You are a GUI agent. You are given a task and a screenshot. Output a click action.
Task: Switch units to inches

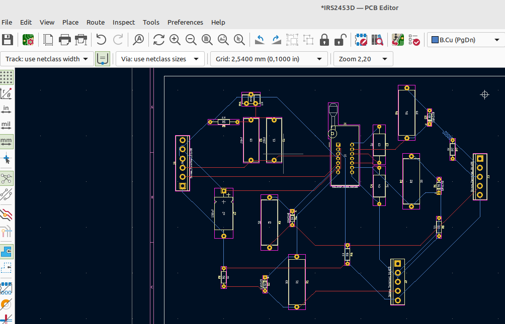pyautogui.click(x=7, y=110)
